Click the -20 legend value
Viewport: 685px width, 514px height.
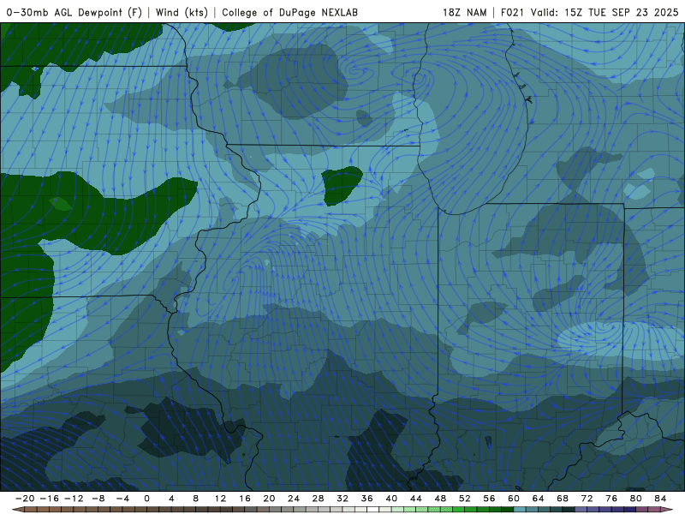point(25,499)
